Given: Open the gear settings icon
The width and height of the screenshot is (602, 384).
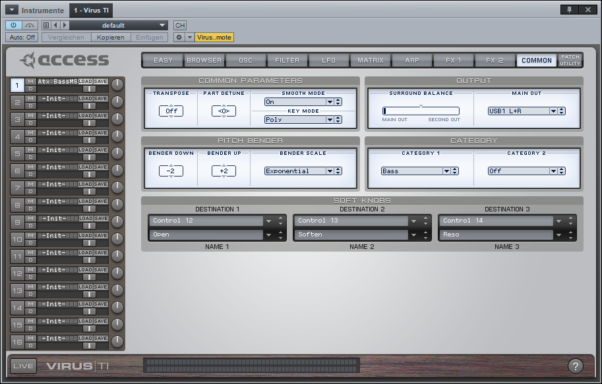Looking at the screenshot, I should (179, 37).
